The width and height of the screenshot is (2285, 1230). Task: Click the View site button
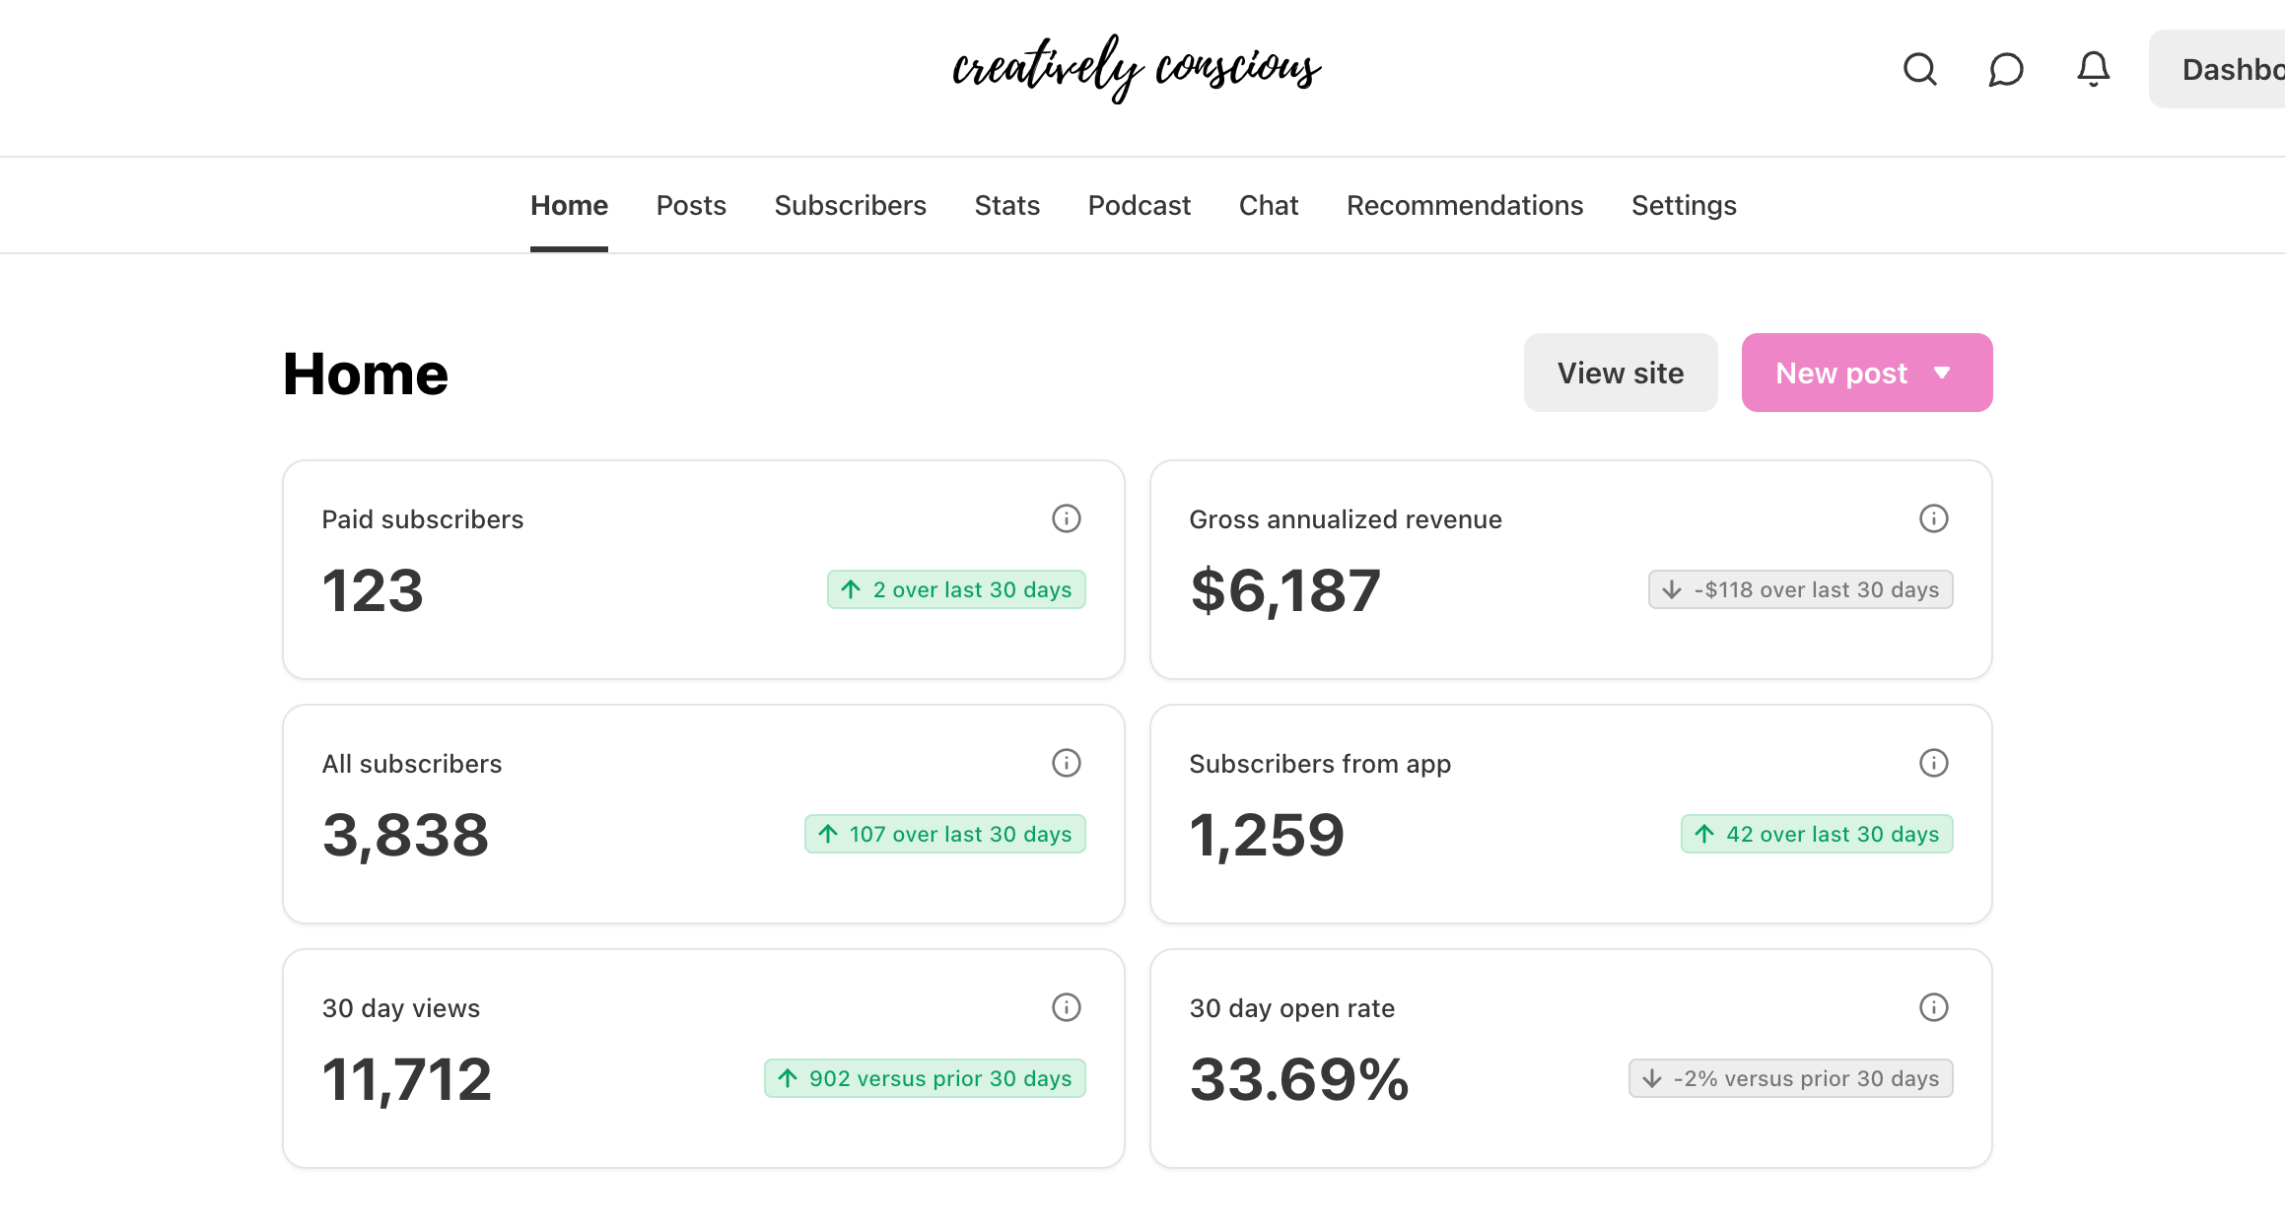(1620, 373)
